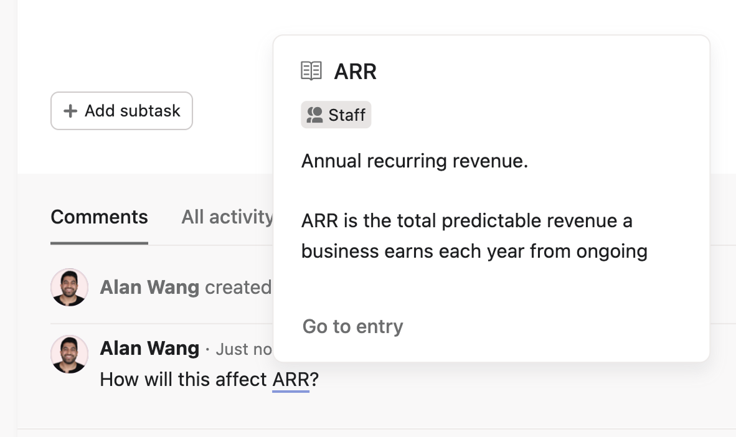This screenshot has height=437, width=736.
Task: Select the Staff audience label
Action: (x=347, y=115)
